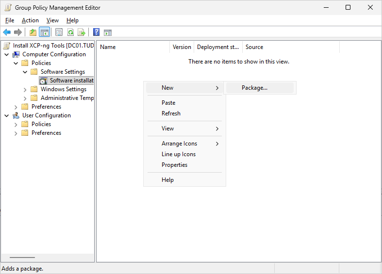This screenshot has width=382, height=274.
Task: Select the Windows Settings tree item
Action: 64,89
